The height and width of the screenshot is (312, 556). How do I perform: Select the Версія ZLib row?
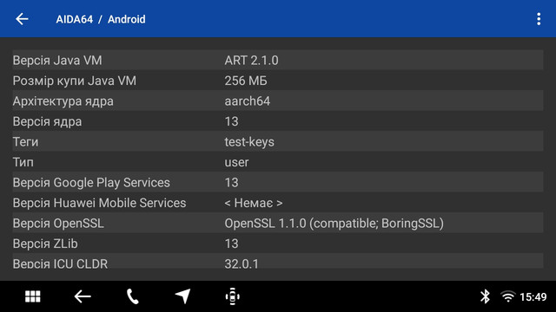tap(278, 244)
